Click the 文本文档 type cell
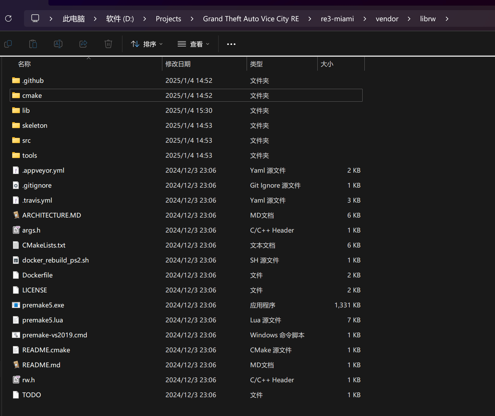The height and width of the screenshot is (416, 495). [x=263, y=245]
